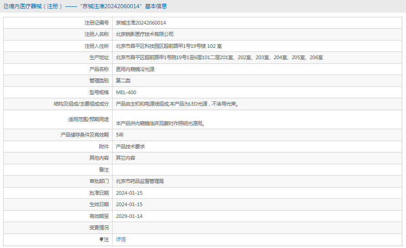Click the 有效期至 row label
The image size is (406, 248).
click(99, 216)
